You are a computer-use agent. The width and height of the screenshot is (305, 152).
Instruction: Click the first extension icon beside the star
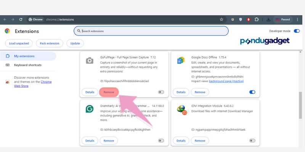(233, 19)
